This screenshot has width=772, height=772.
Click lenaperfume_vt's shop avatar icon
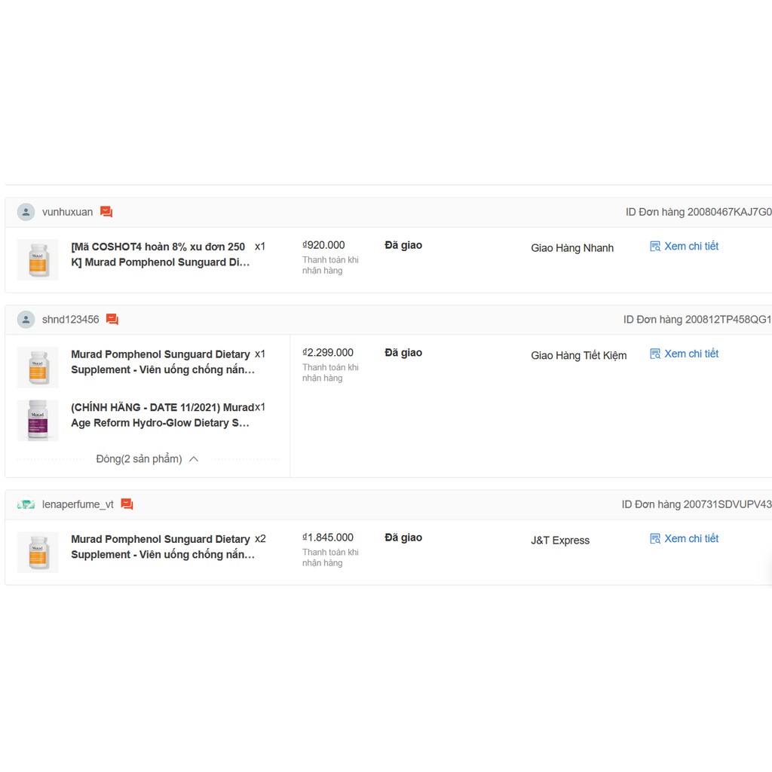pyautogui.click(x=26, y=504)
